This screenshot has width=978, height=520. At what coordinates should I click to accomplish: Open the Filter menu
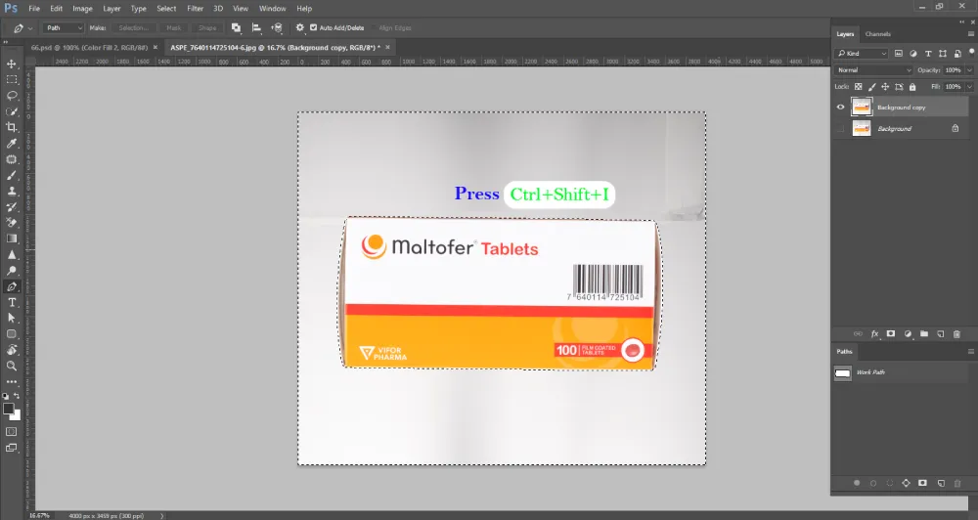click(196, 9)
